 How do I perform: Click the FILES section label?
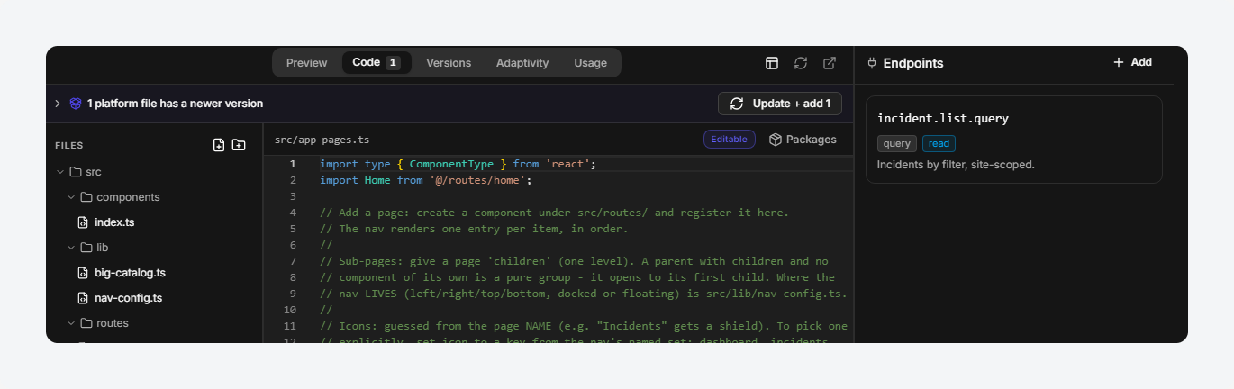(x=69, y=145)
